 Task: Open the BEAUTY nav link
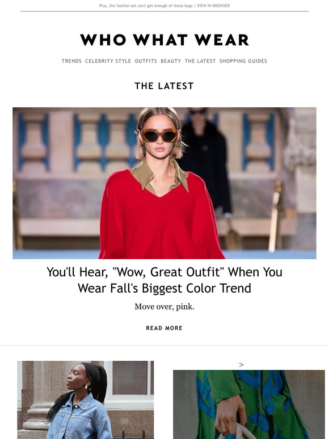tap(171, 61)
